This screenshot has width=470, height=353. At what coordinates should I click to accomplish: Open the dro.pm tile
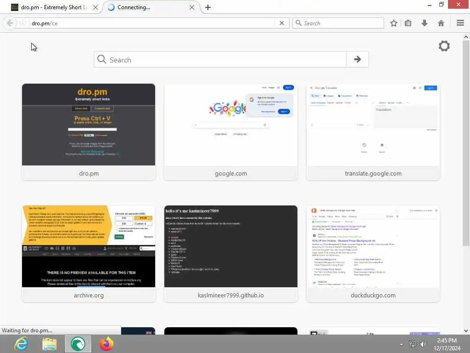point(89,132)
